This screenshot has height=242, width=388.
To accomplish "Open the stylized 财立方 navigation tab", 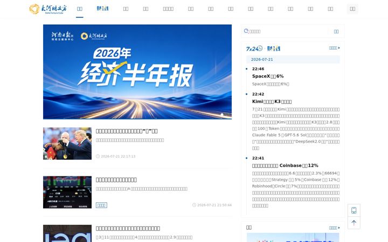I will coord(102,9).
